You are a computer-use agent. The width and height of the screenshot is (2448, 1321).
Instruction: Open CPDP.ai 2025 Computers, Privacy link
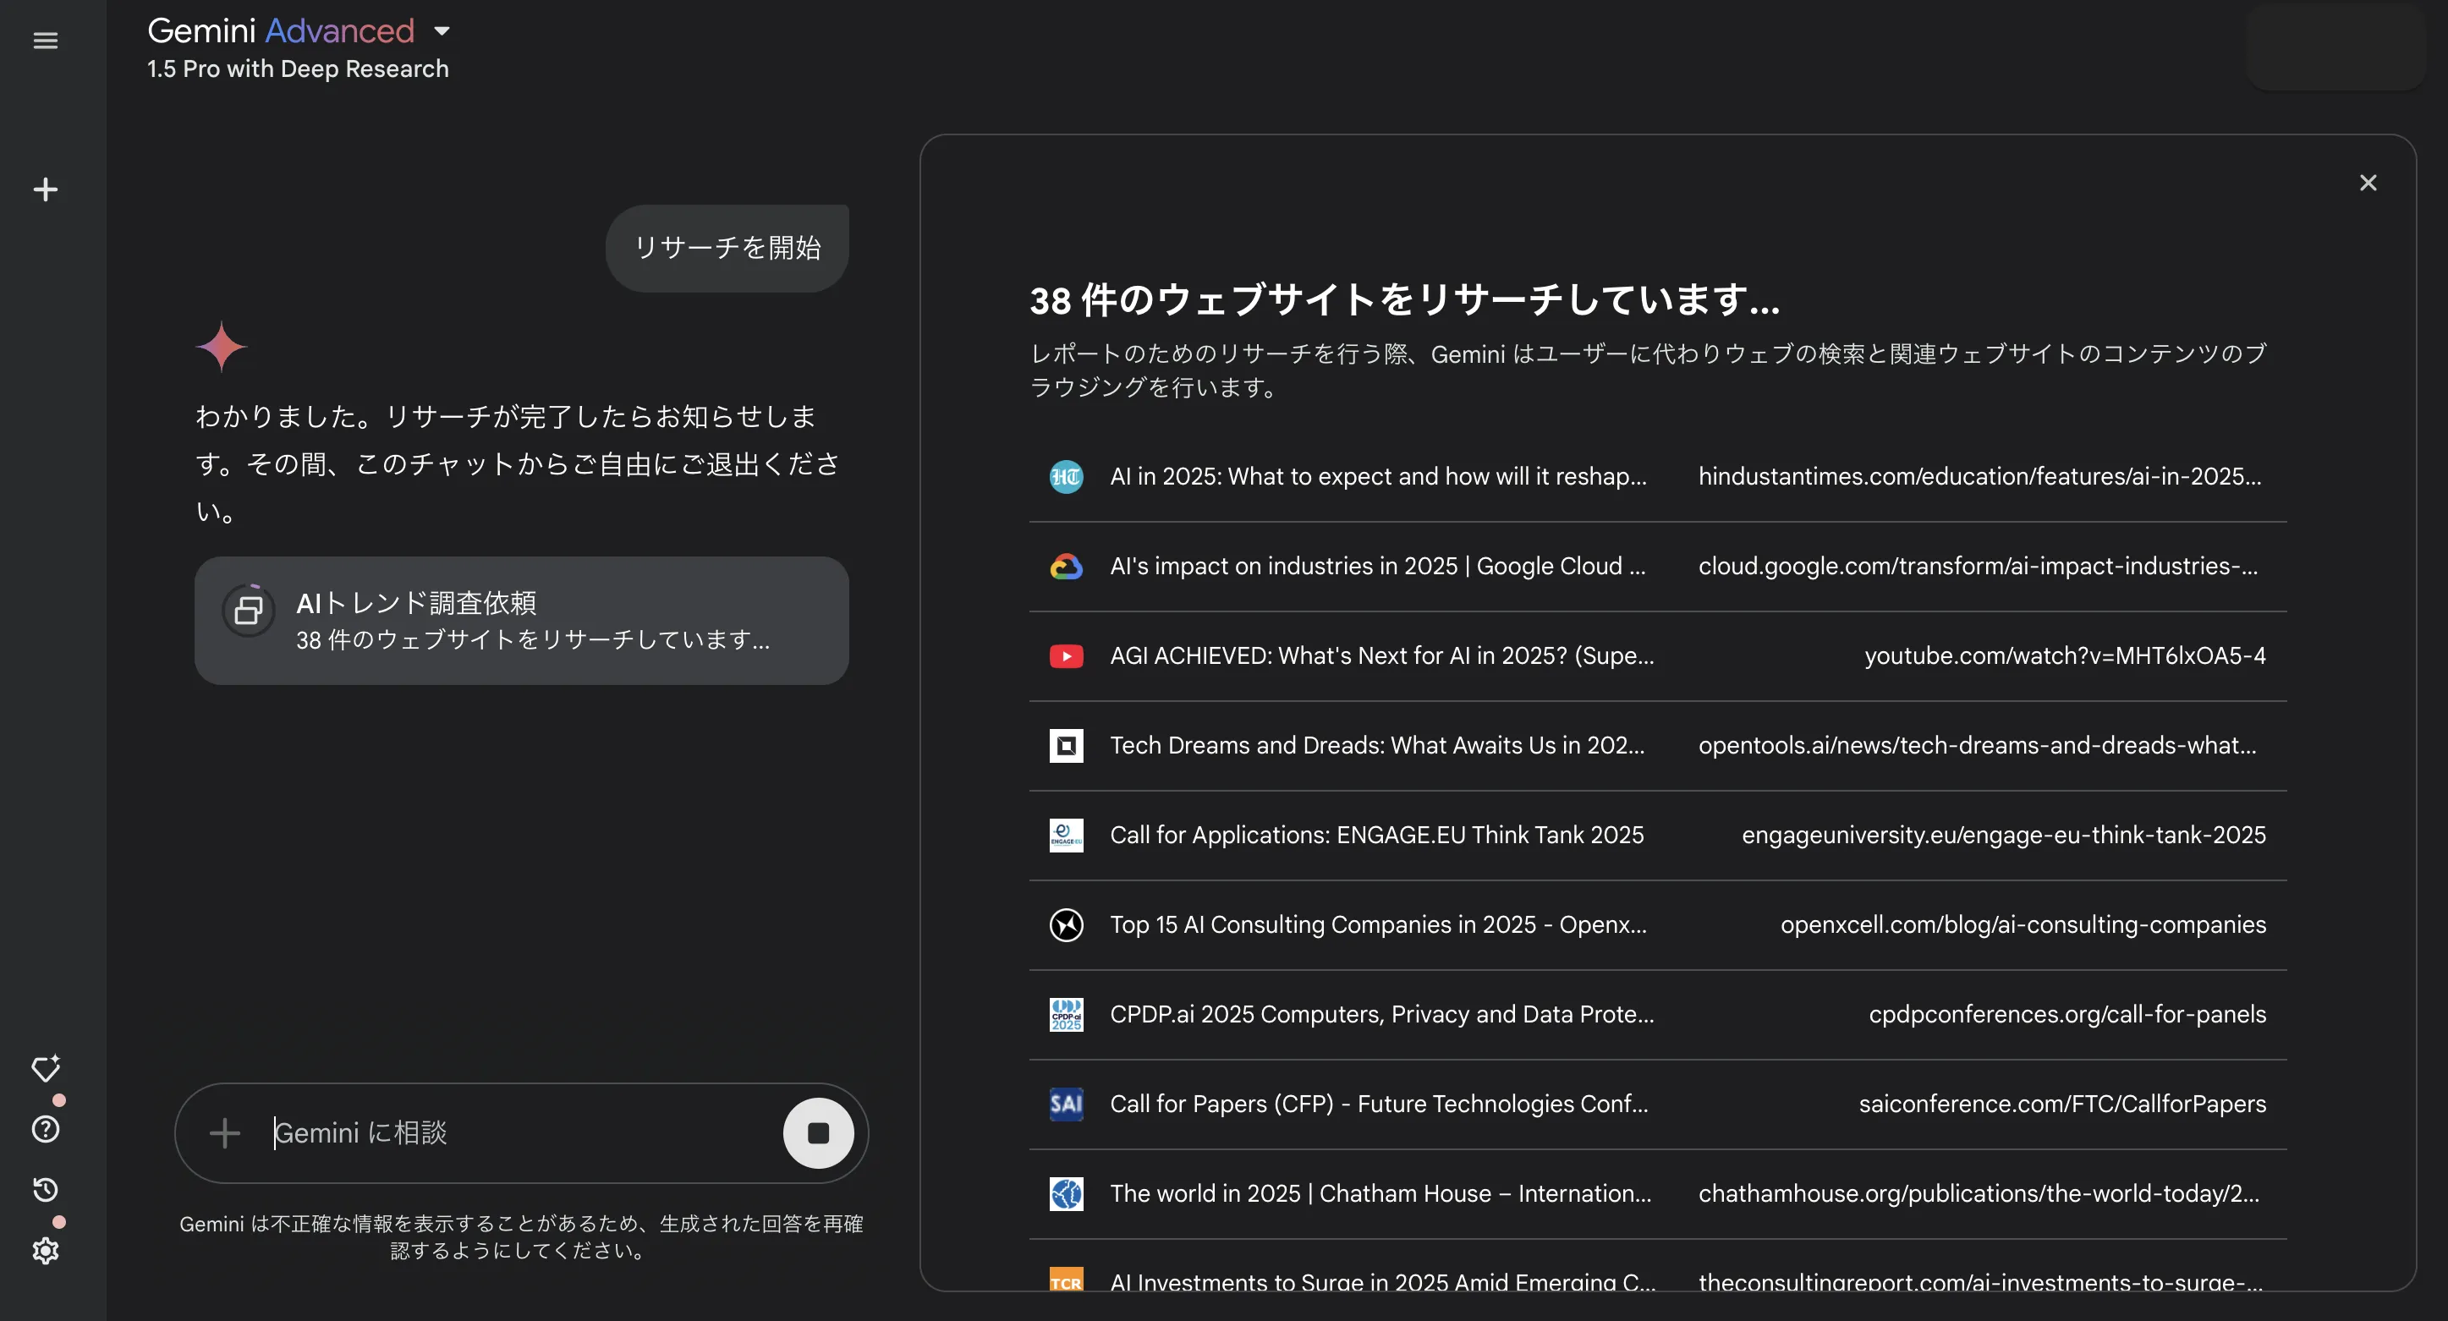click(1381, 1014)
